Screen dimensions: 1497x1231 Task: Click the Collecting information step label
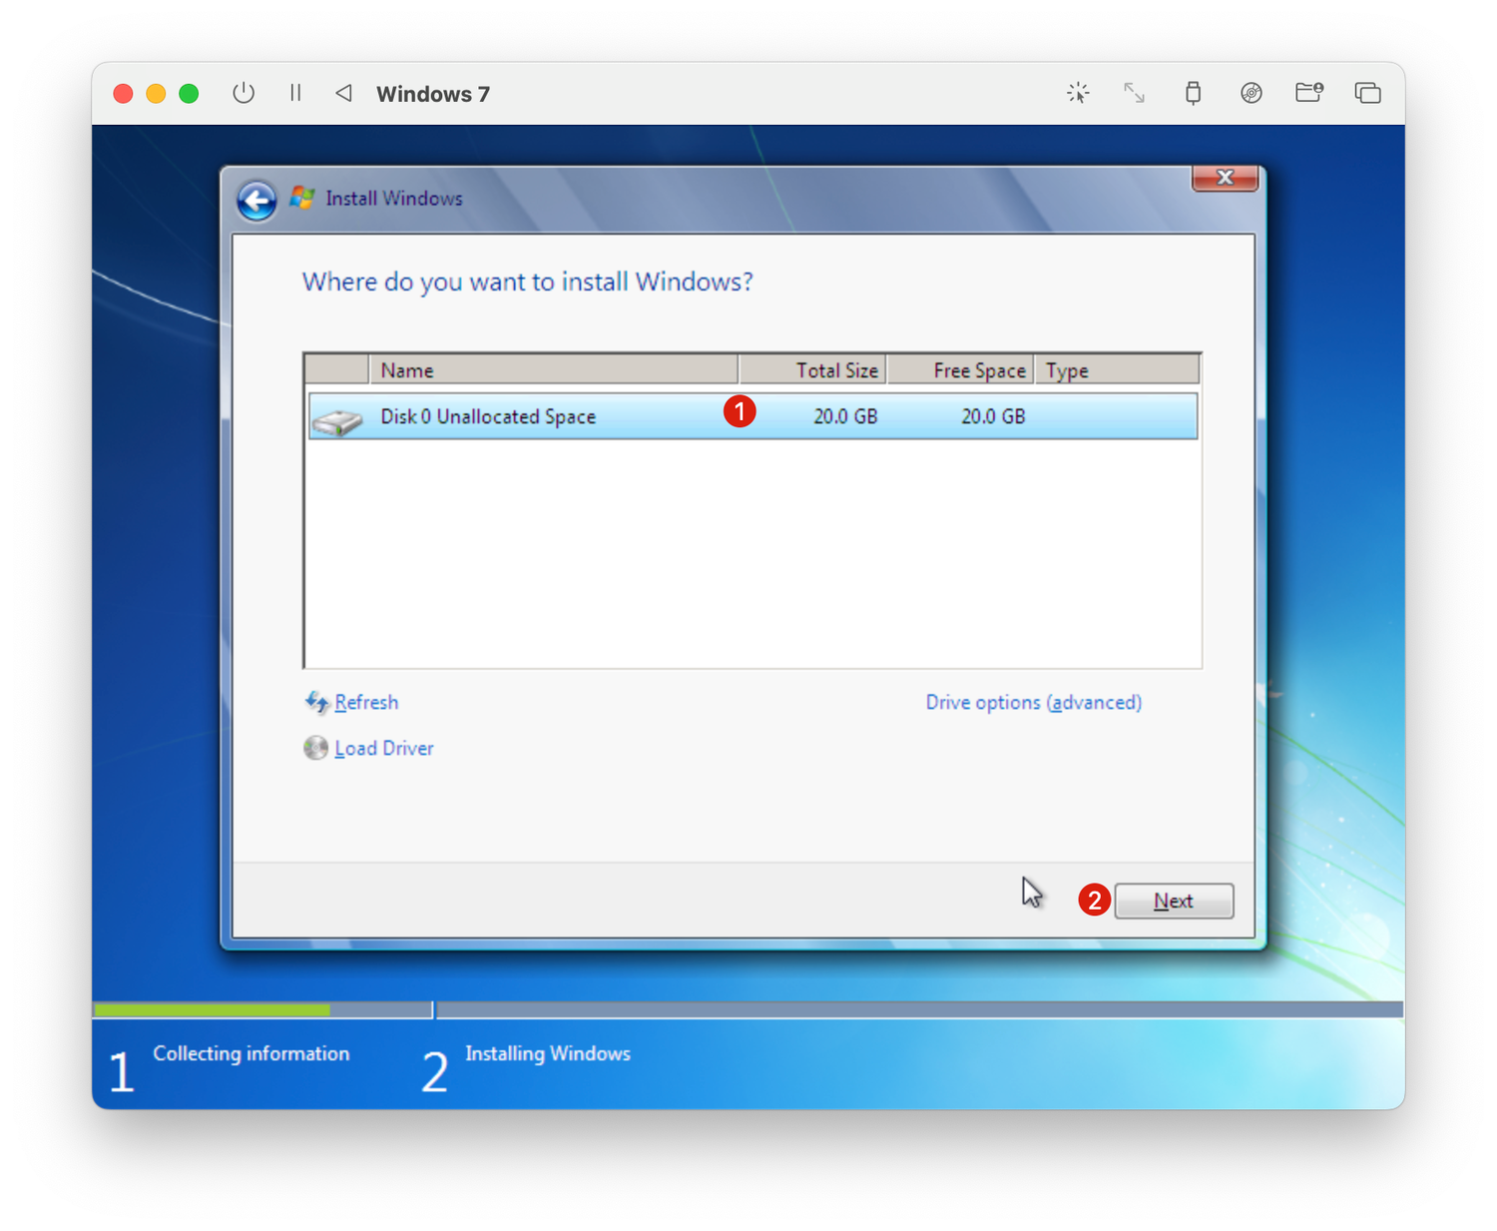[x=251, y=1053]
